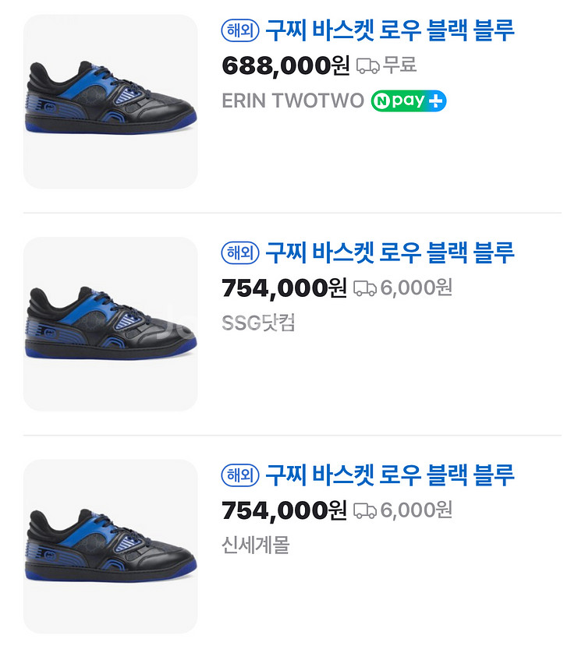Visit the 신세계몰 seller link
This screenshot has width=585, height=653.
[255, 545]
